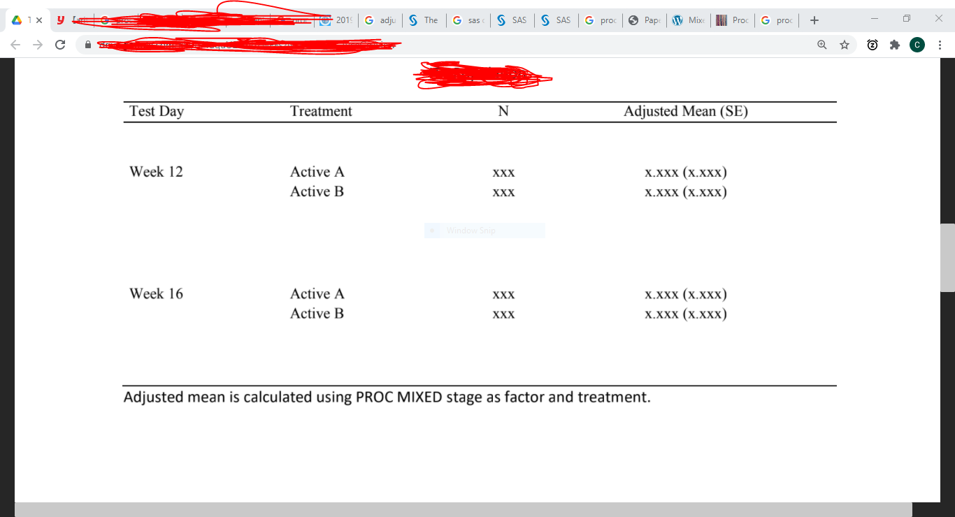This screenshot has width=955, height=517.
Task: Click the address bar URL field
Action: click(280, 44)
